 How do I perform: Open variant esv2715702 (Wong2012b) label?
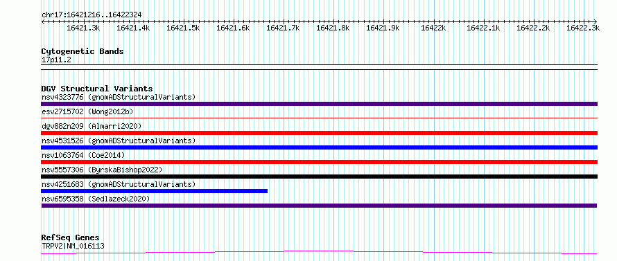(x=87, y=111)
